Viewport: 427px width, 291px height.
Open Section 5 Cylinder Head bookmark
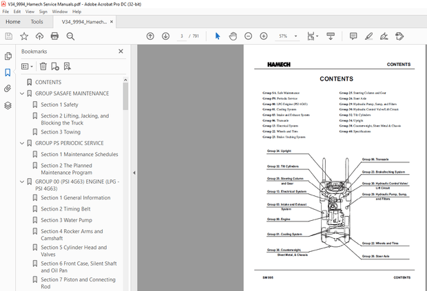[74, 250]
